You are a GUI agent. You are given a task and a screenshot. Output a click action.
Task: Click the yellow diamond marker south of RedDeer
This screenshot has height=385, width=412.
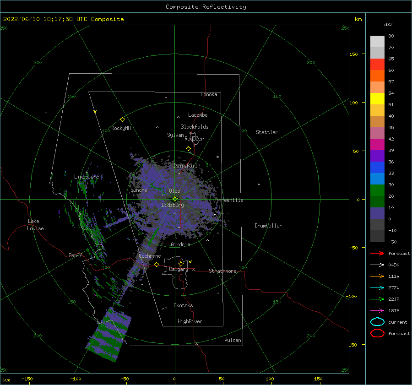click(189, 149)
